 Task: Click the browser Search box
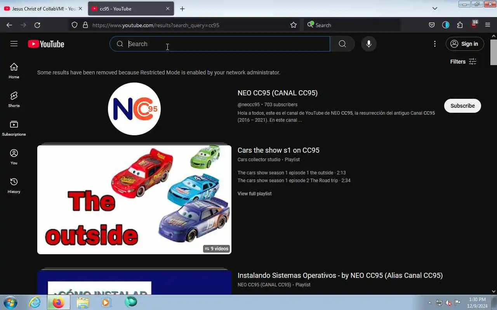(x=352, y=25)
